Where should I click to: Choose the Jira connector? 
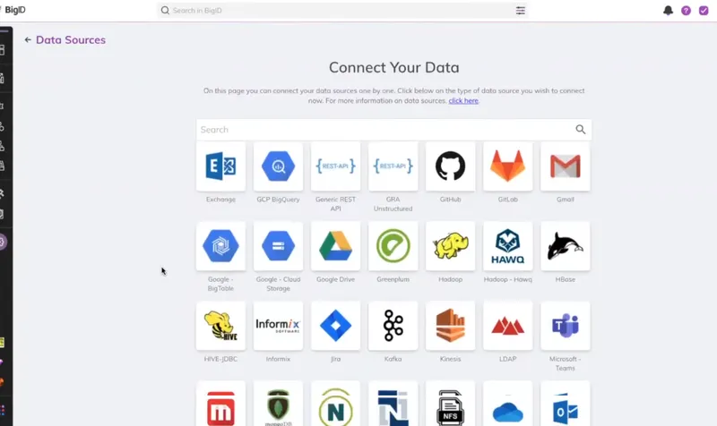[335, 326]
